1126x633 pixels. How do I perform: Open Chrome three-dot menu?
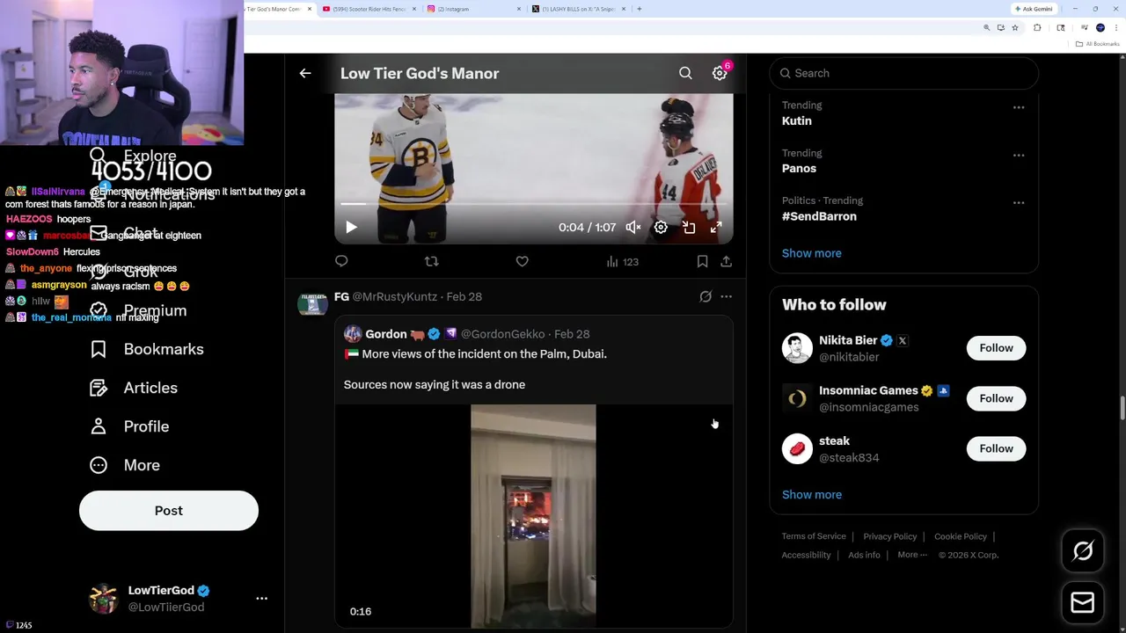point(1115,28)
